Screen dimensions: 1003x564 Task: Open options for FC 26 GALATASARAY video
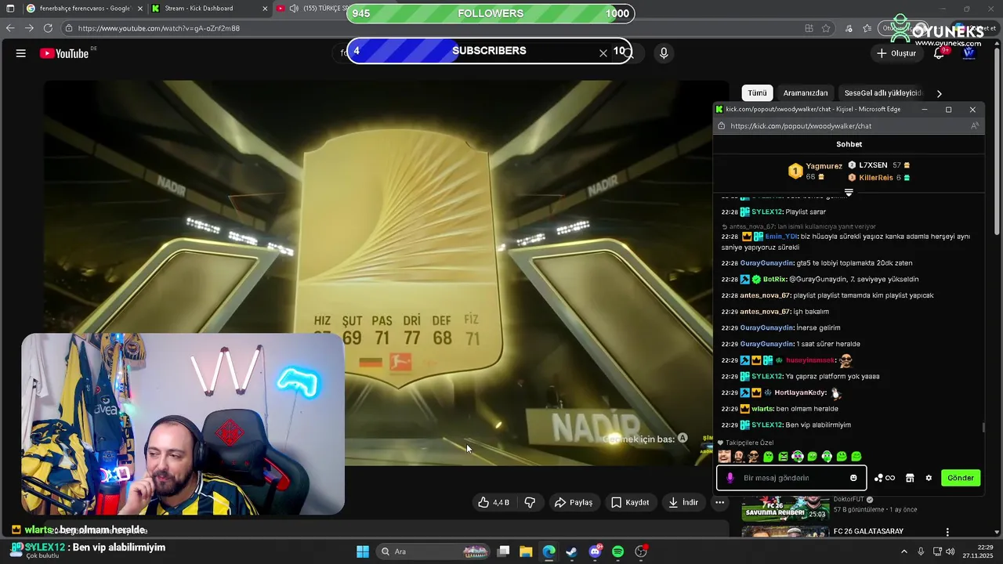tap(947, 532)
